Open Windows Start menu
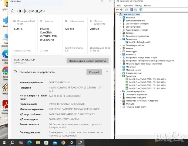Screen dimensions: 188x146 tap(4, 143)
